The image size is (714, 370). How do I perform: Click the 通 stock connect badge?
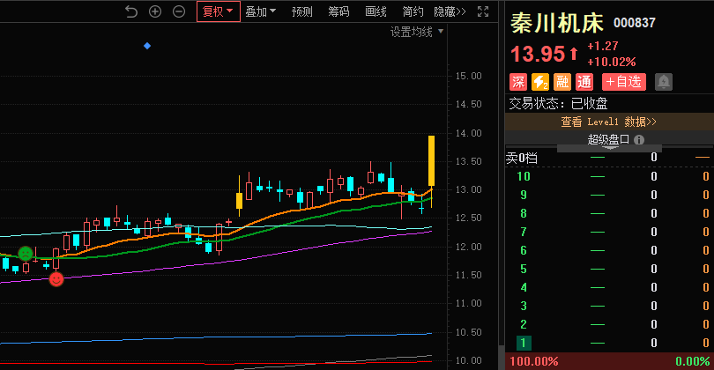click(x=584, y=82)
